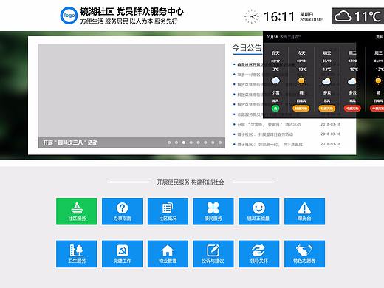The width and height of the screenshot is (384, 288).
Task: Select the 今日公告 tab heading
Action: [x=247, y=48]
